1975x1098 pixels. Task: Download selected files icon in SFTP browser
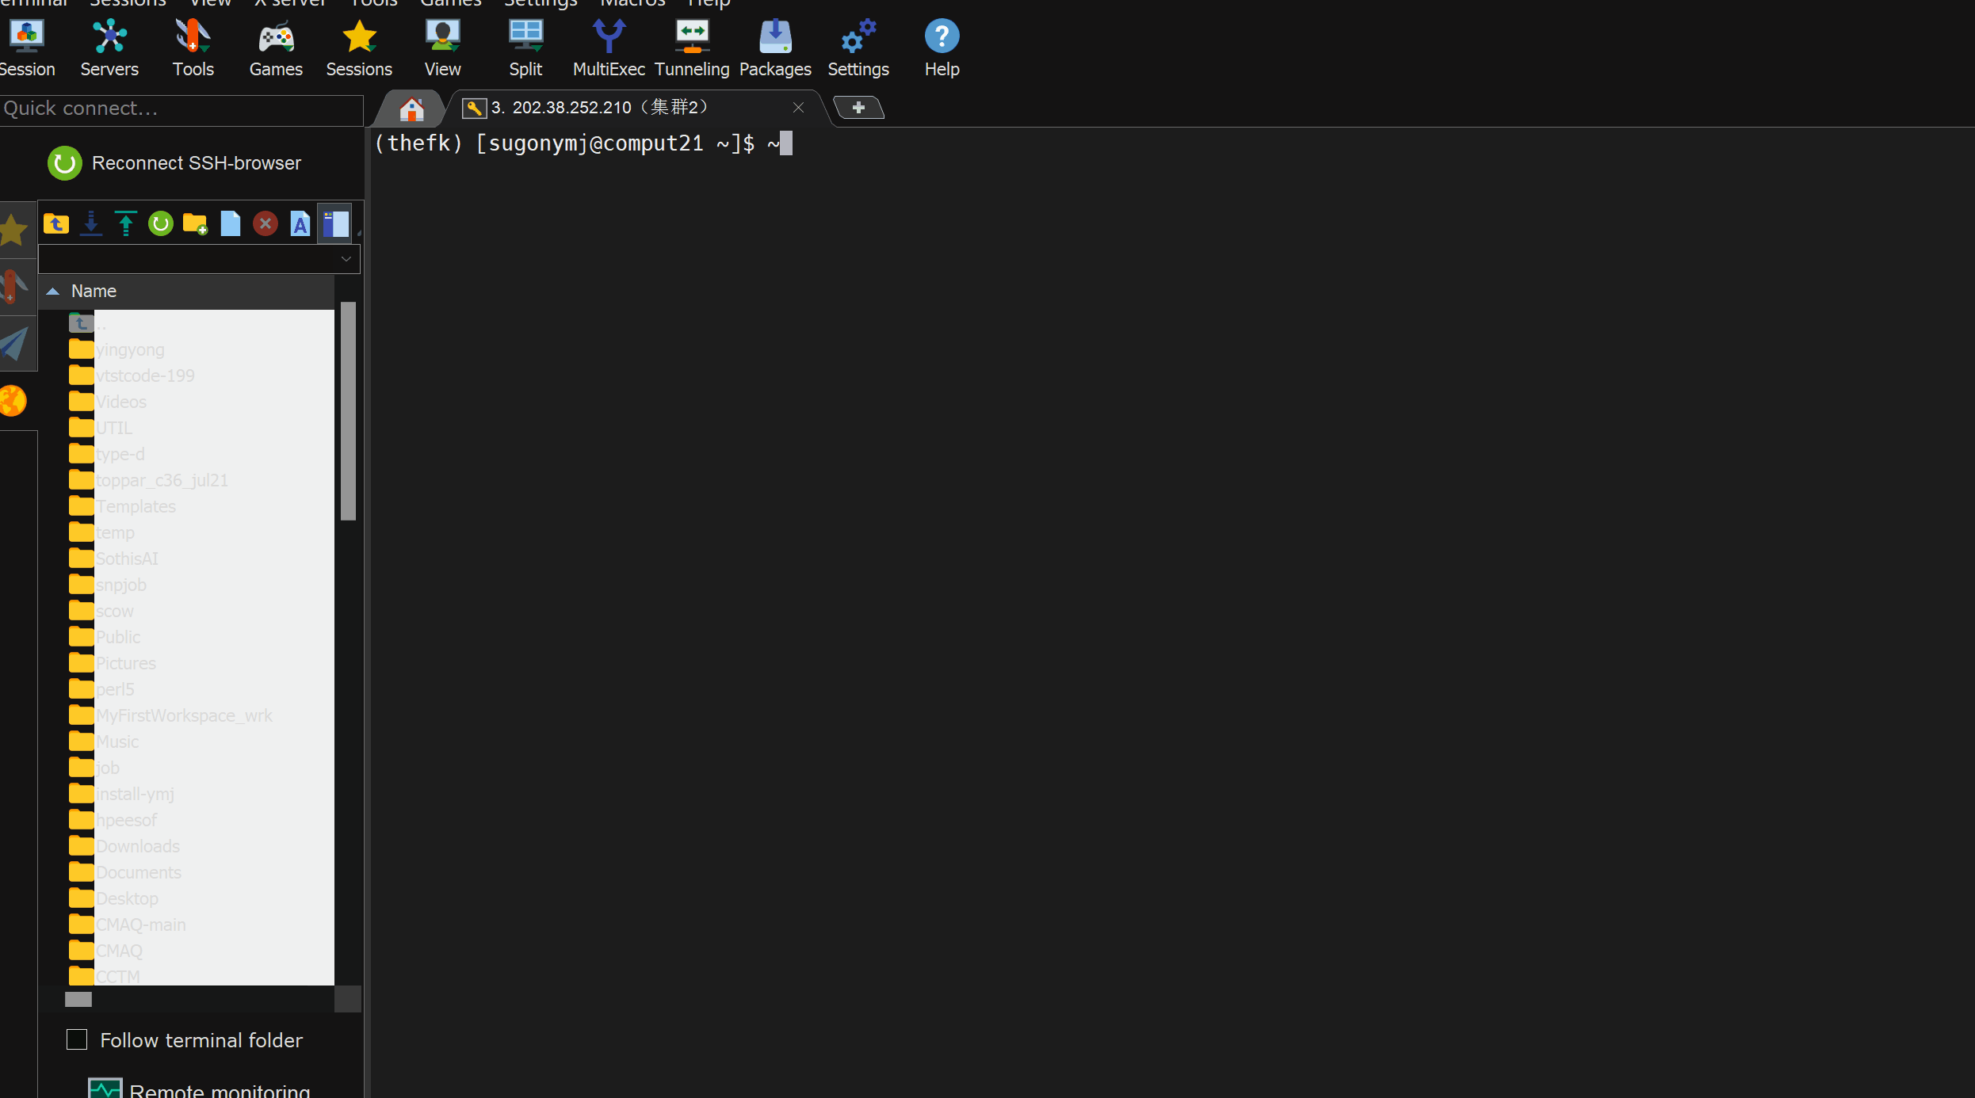(x=91, y=224)
